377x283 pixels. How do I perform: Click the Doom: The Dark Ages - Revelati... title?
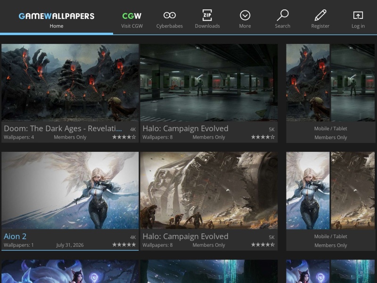[63, 128]
